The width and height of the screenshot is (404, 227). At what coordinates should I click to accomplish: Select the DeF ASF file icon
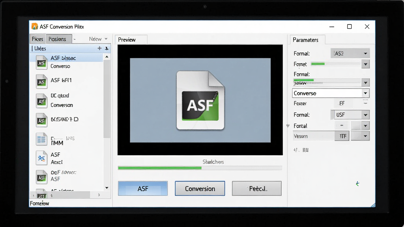tap(41, 177)
